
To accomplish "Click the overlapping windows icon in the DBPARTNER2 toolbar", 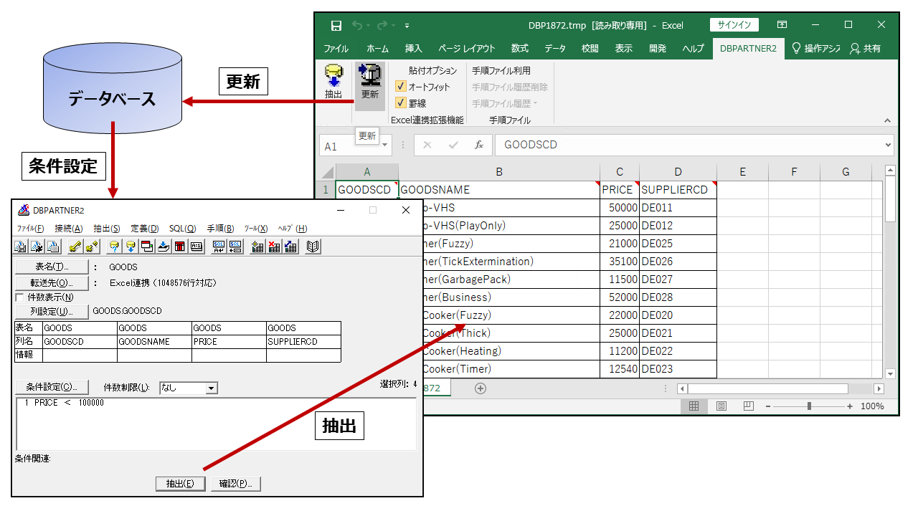I will pos(147,247).
